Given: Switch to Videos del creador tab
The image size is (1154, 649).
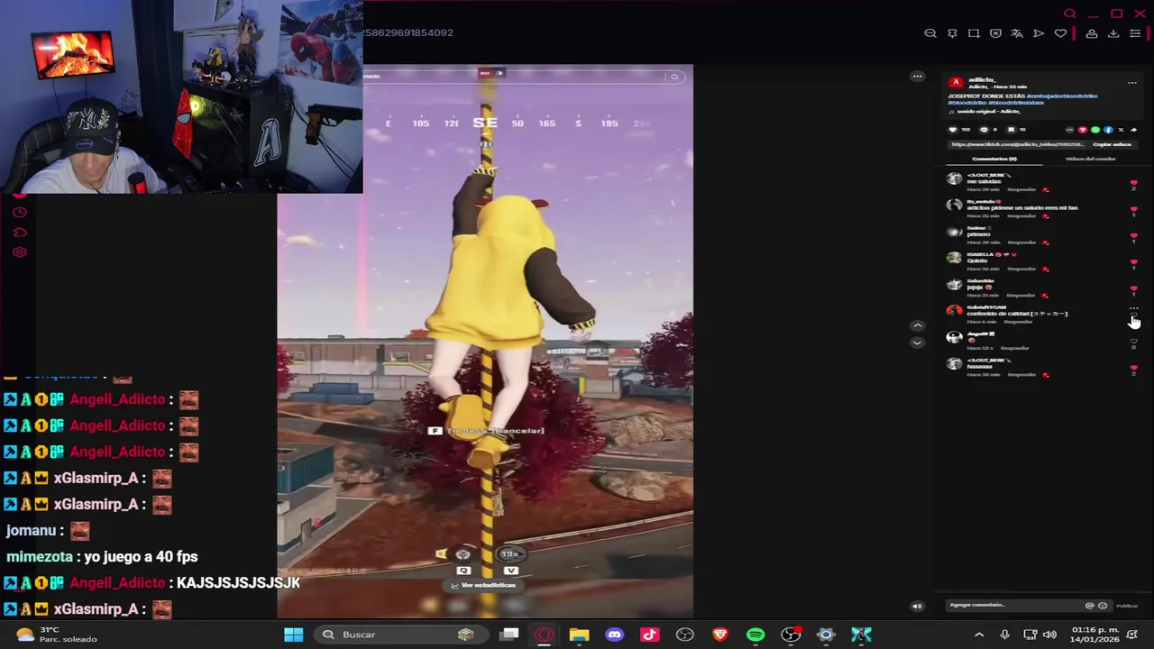Looking at the screenshot, I should coord(1091,159).
